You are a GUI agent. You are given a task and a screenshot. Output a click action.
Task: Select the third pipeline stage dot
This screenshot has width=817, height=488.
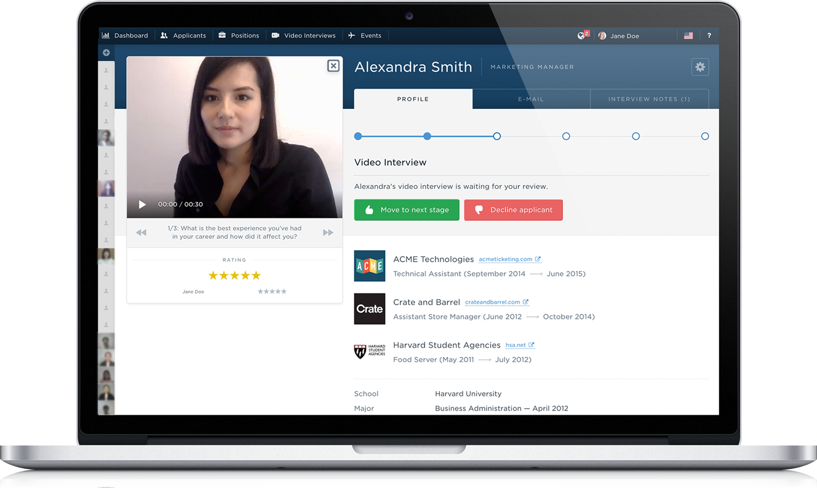(496, 136)
